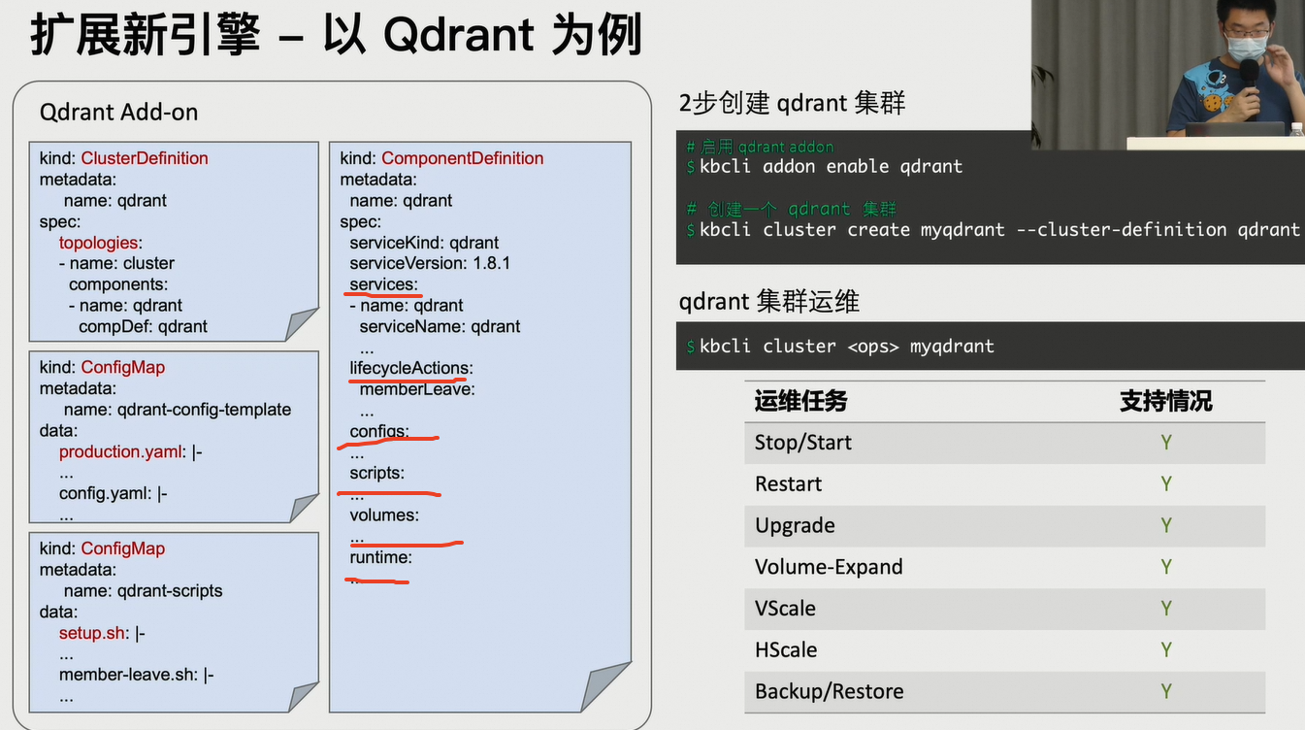
Task: Select the "Stop/Start" table row label
Action: click(x=803, y=443)
